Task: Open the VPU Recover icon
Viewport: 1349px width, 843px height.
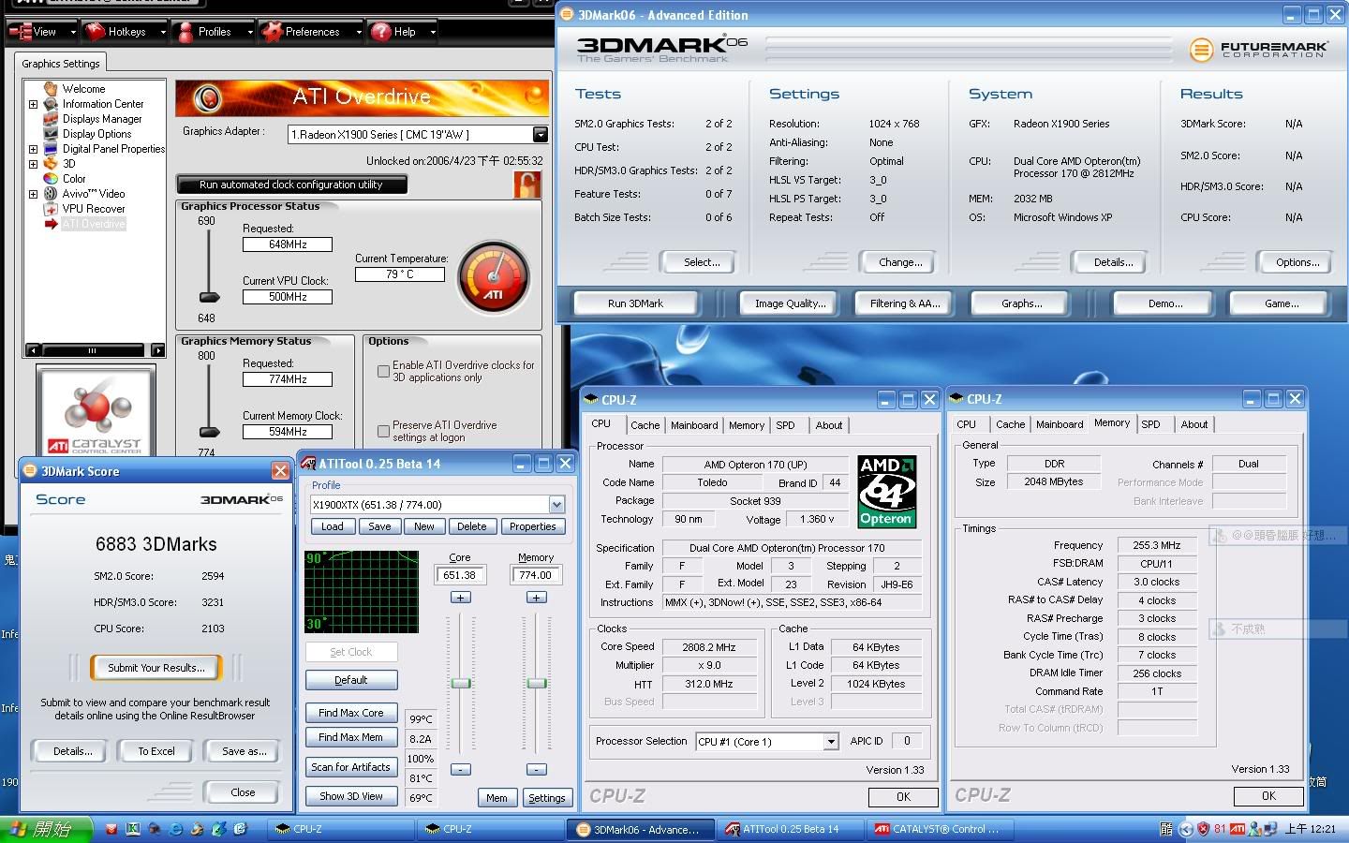Action: tap(51, 209)
